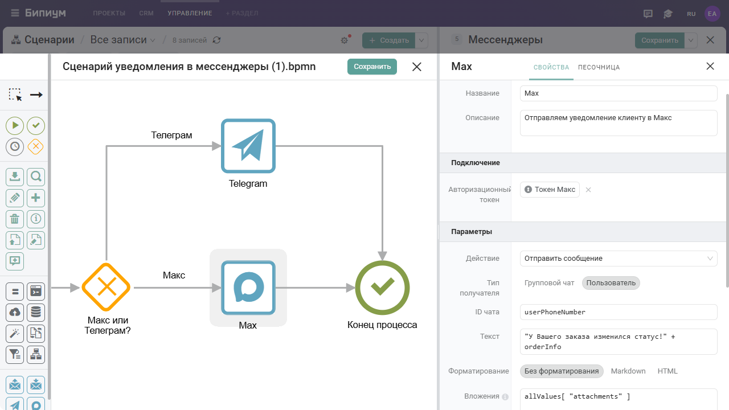The height and width of the screenshot is (410, 729).
Task: Open the Действие dropdown
Action: coord(619,259)
